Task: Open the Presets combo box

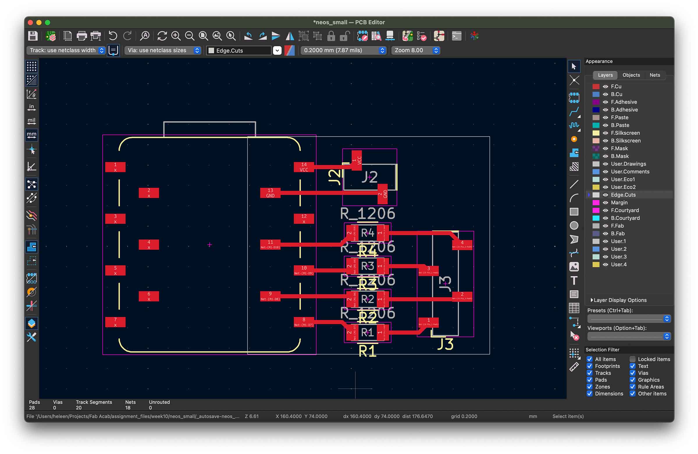Action: [629, 319]
